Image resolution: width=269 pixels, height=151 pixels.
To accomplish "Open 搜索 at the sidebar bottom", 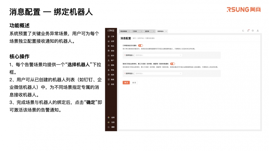I will (111, 127).
